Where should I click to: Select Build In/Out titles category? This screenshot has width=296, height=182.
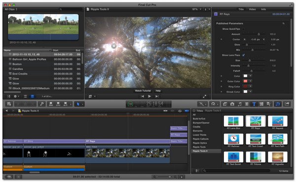click(199, 119)
